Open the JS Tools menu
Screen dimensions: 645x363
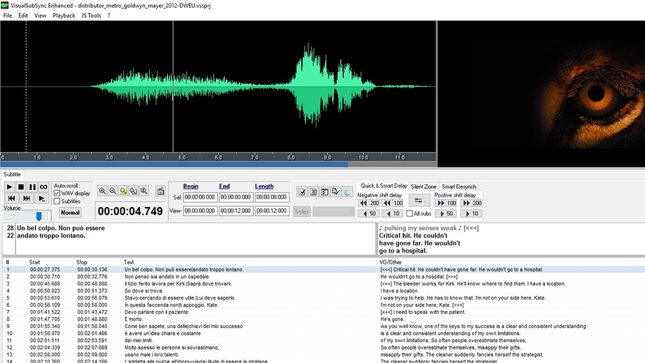pos(91,15)
